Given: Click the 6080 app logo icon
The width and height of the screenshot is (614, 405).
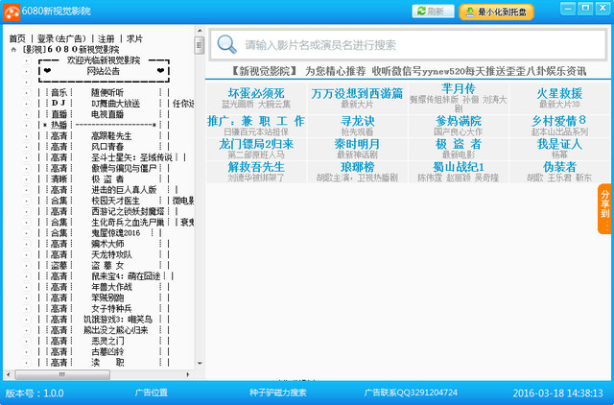Looking at the screenshot, I should (12, 12).
